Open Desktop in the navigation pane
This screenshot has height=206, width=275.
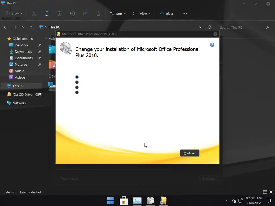coord(21,45)
